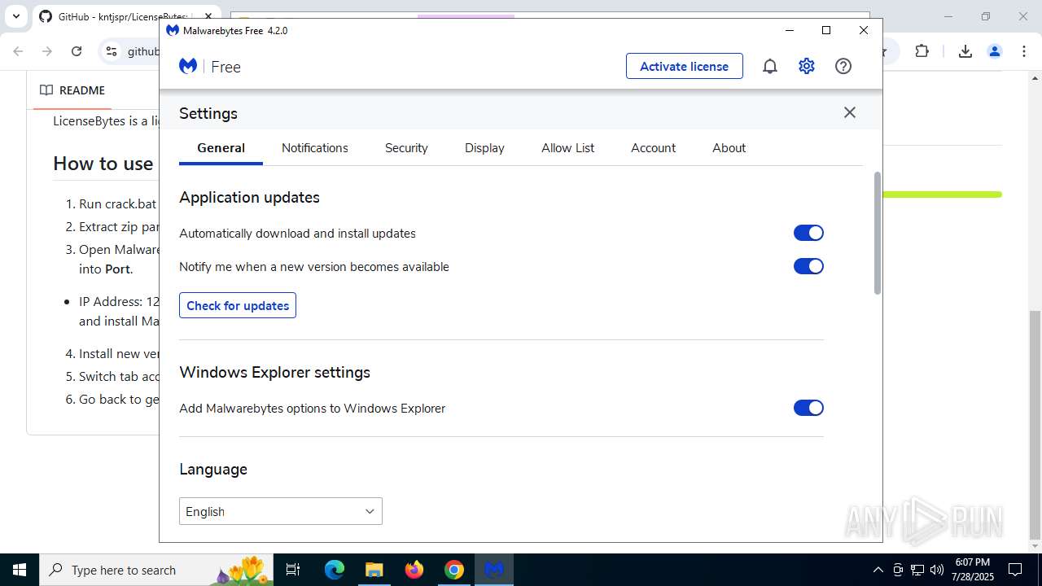Viewport: 1042px width, 586px height.
Task: Click the Windows taskbar search box
Action: pyautogui.click(x=156, y=570)
